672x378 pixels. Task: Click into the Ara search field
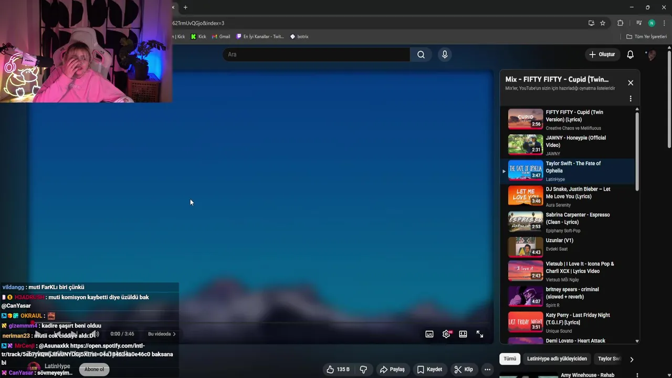(x=316, y=55)
